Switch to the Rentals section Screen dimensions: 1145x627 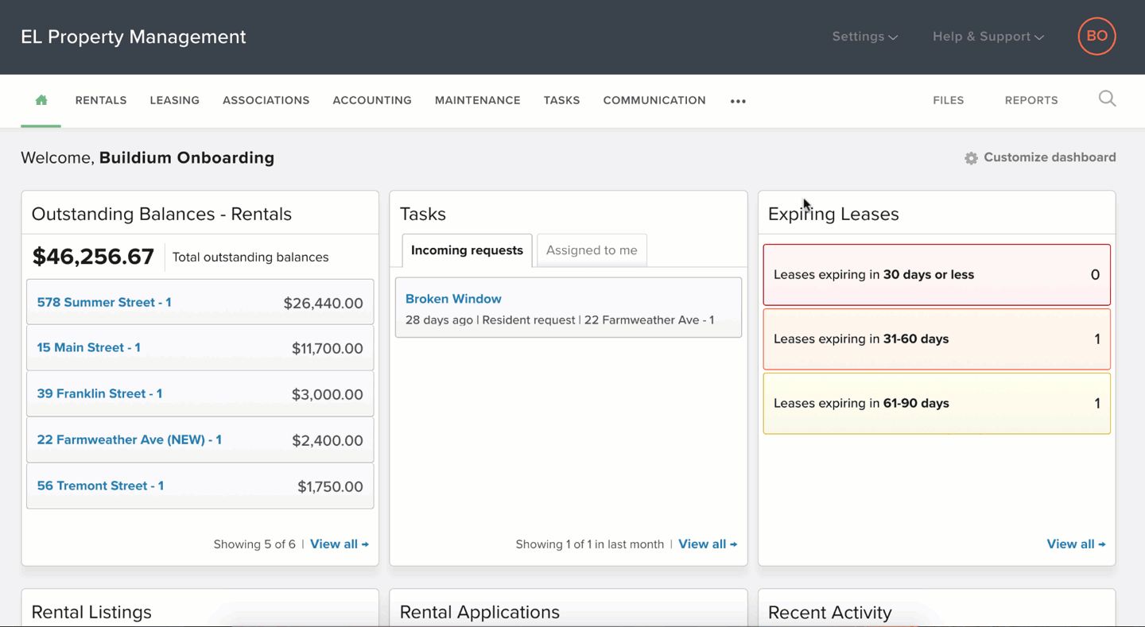100,100
